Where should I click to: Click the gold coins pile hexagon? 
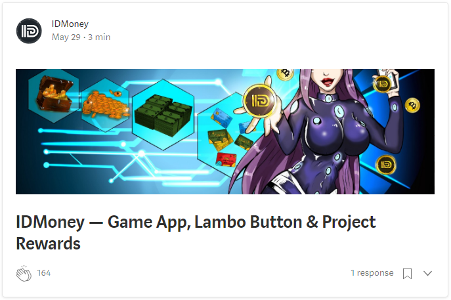pyautogui.click(x=105, y=105)
